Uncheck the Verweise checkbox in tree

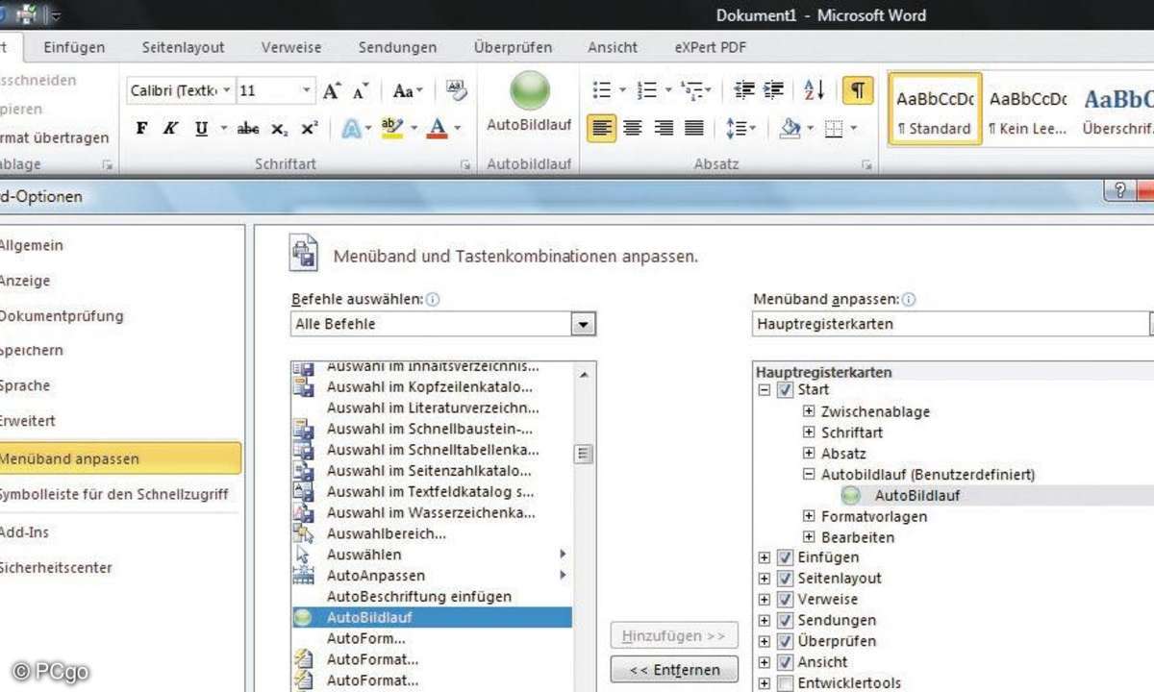click(x=785, y=600)
